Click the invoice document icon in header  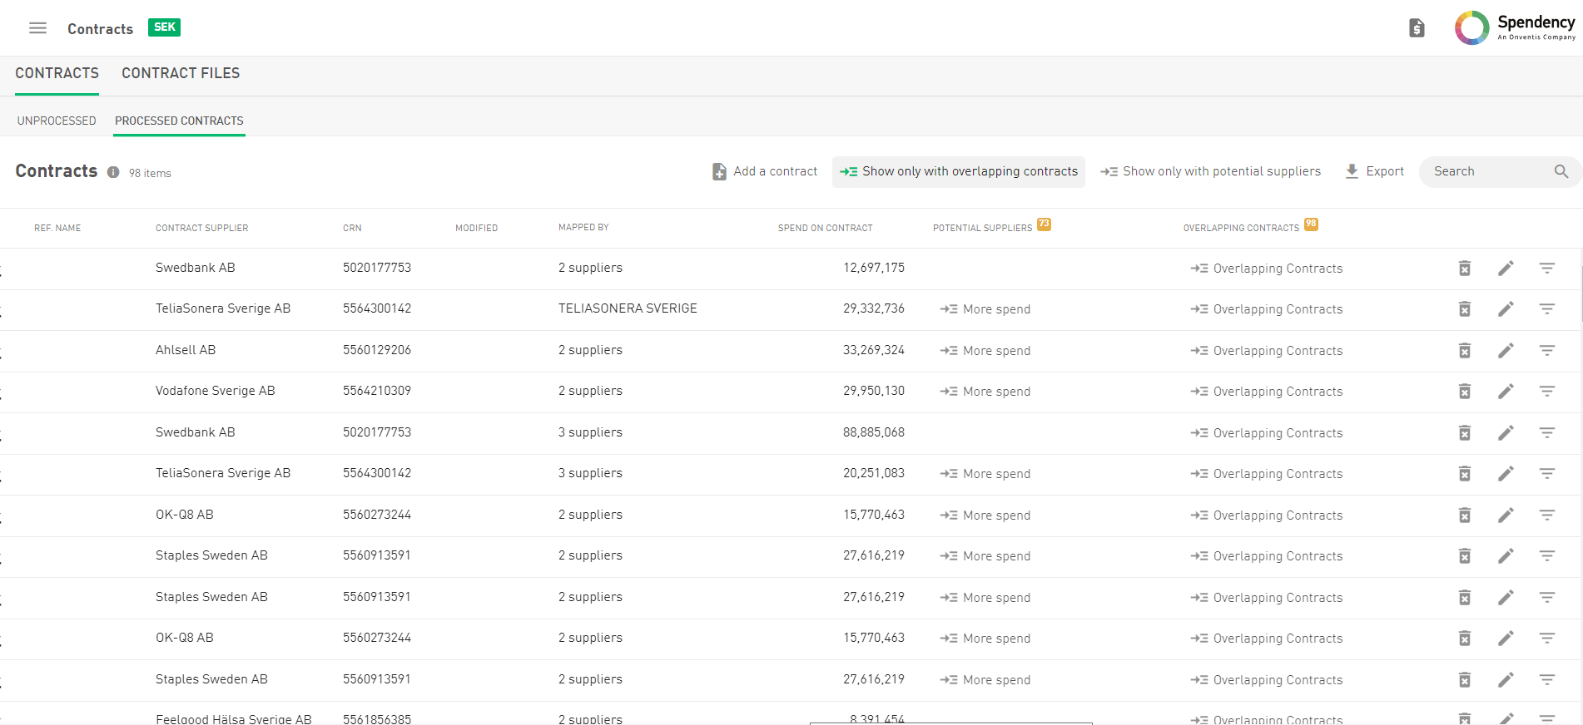click(x=1417, y=28)
